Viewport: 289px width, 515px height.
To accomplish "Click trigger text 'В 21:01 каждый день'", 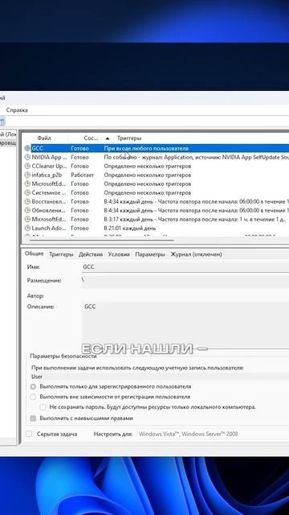I will click(130, 228).
